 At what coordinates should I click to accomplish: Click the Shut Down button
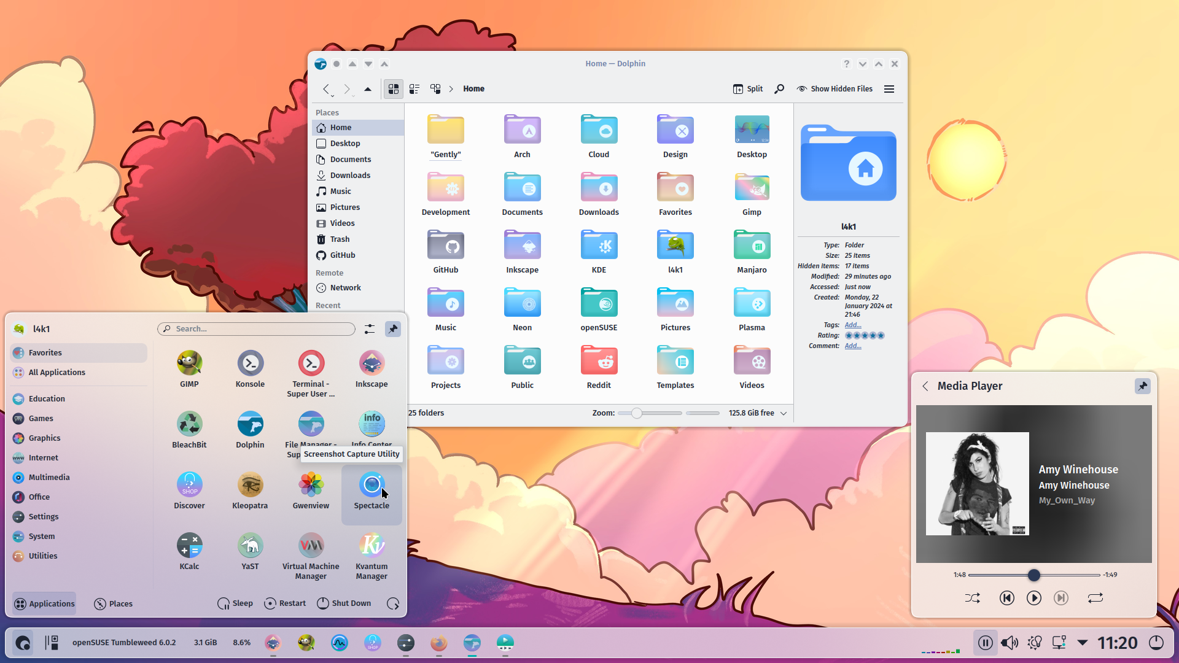click(x=344, y=603)
